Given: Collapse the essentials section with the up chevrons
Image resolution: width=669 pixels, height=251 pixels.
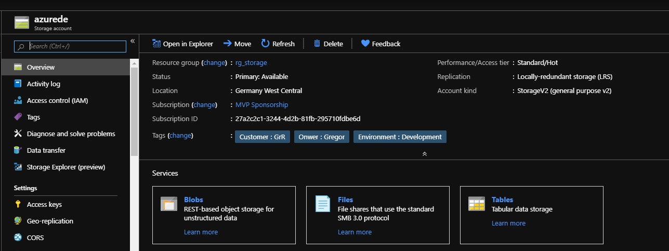Looking at the screenshot, I should click(x=425, y=154).
